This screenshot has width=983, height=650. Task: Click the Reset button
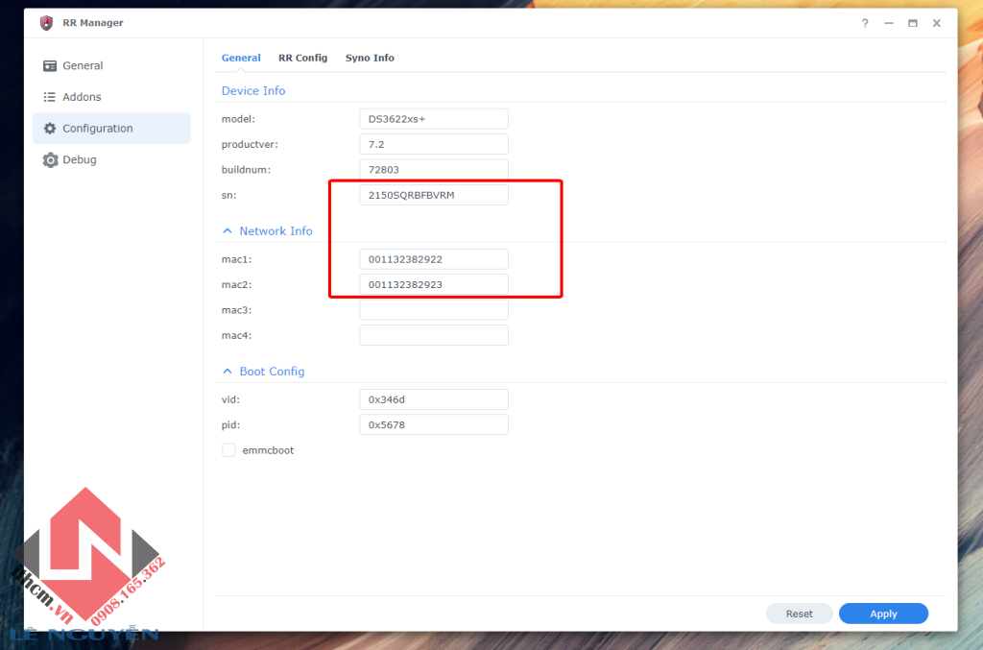tap(799, 614)
